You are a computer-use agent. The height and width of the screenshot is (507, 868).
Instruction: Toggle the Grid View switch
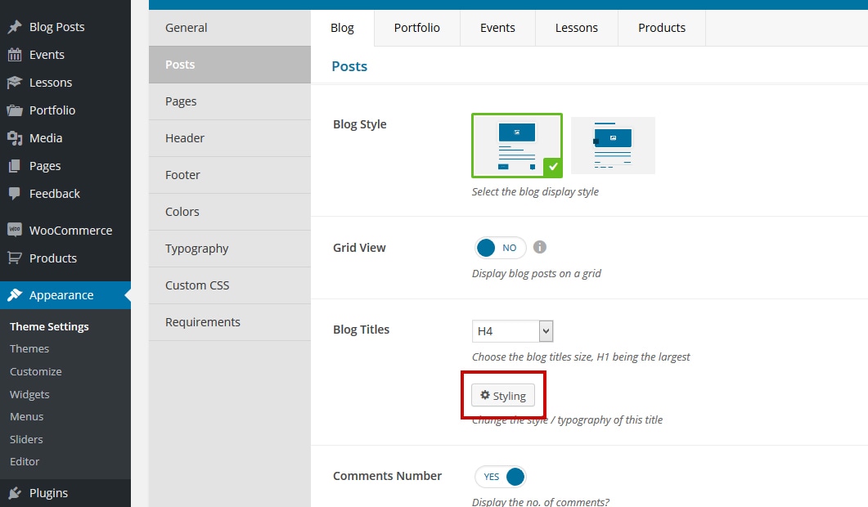(500, 248)
